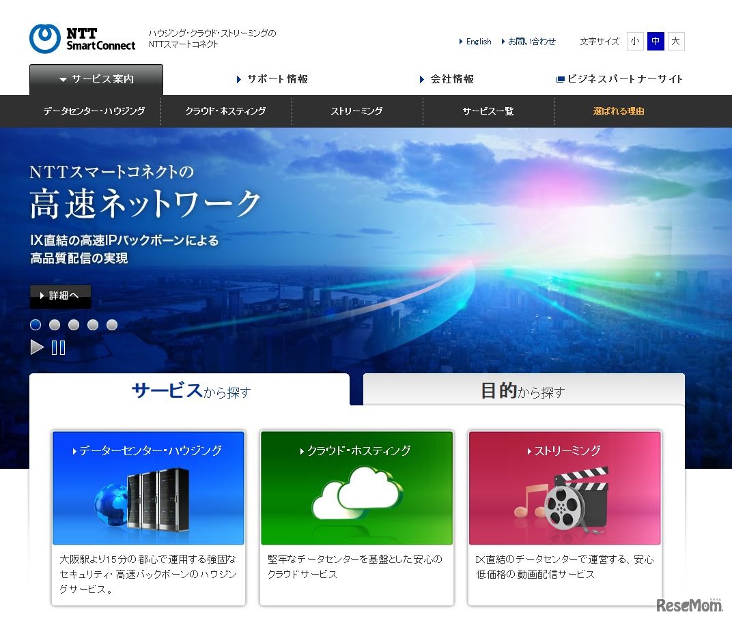Expand the サービス案内 menu tab
This screenshot has height=621, width=732.
(96, 79)
